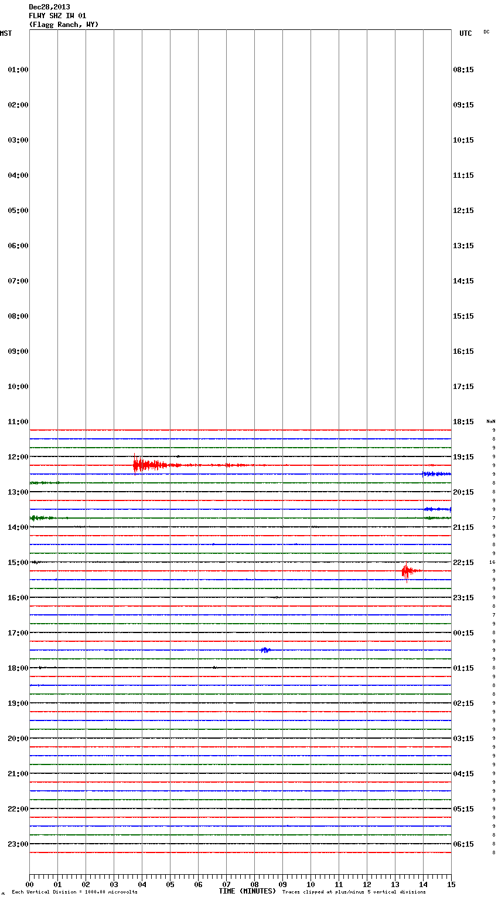Screen dimensions: 498x900
Task: Click the 18:15 UTC time label
Action: [463, 422]
